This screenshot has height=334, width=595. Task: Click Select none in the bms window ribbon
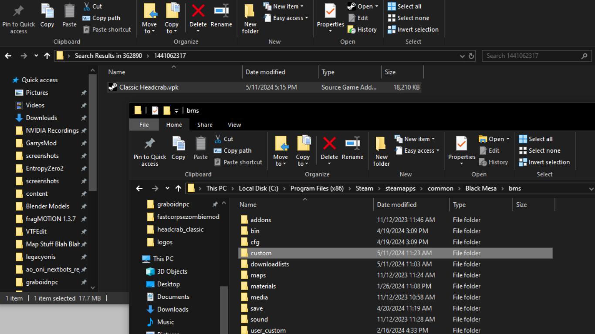540,150
